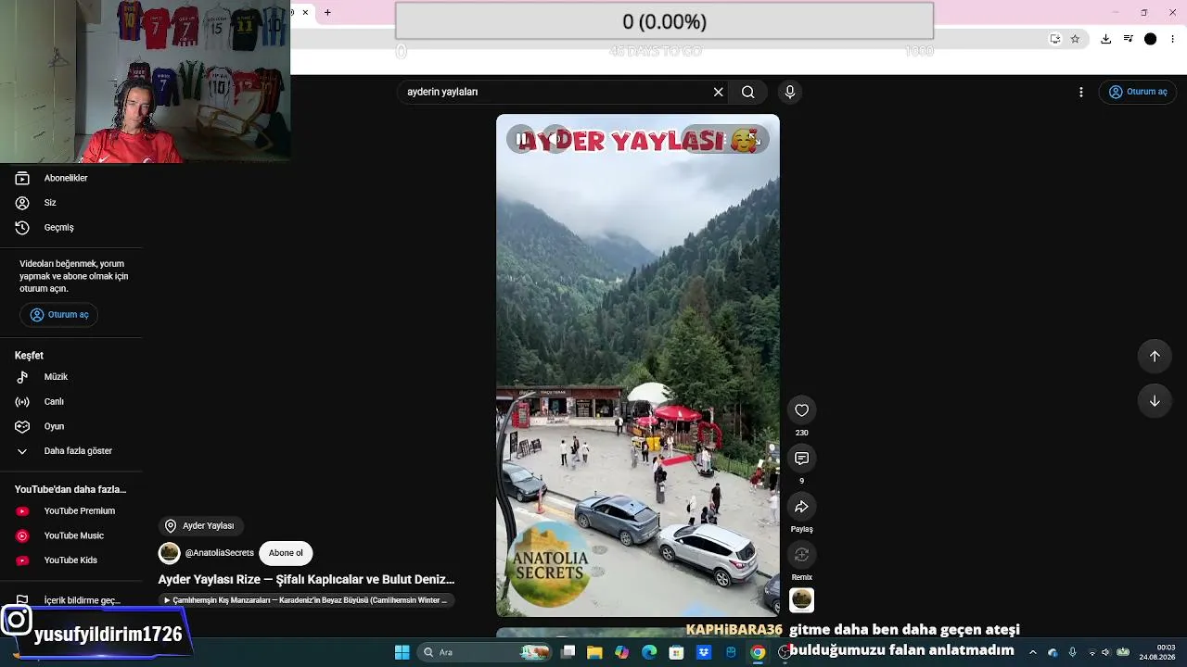This screenshot has width=1187, height=667.
Task: Switch to Chrome on taskbar
Action: coord(758,652)
